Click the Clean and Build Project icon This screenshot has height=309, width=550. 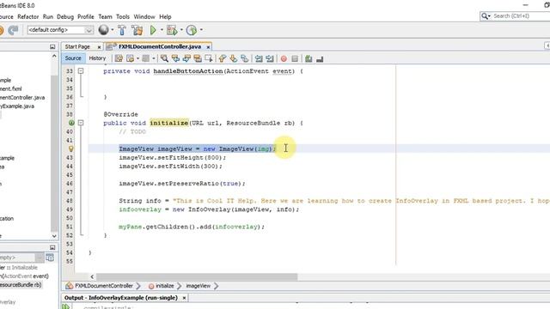137,30
